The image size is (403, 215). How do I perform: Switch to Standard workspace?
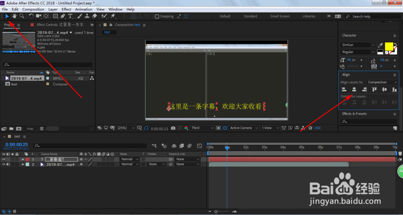tap(250, 16)
